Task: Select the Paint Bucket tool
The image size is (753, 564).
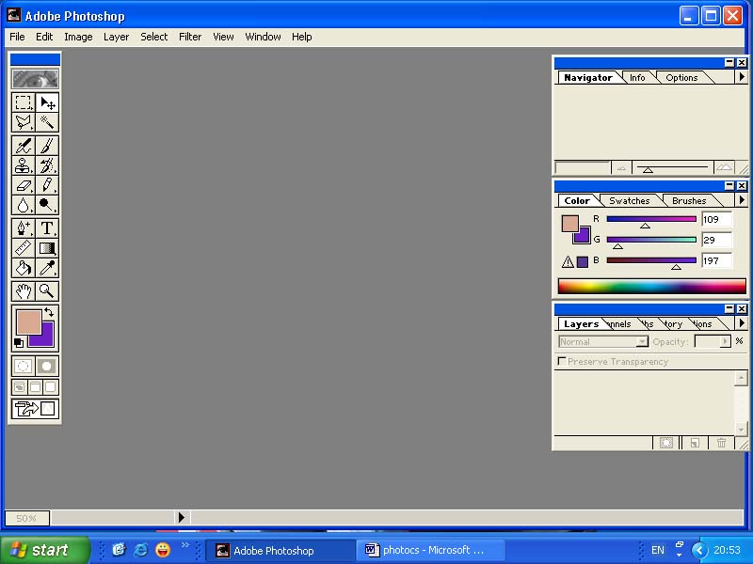Action: coord(23,268)
